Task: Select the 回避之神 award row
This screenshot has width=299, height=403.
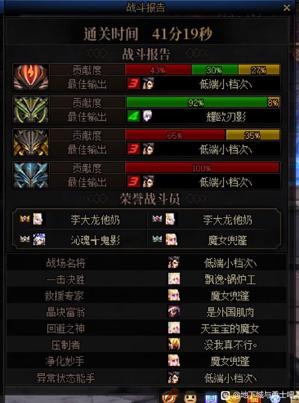Action: coord(147,328)
